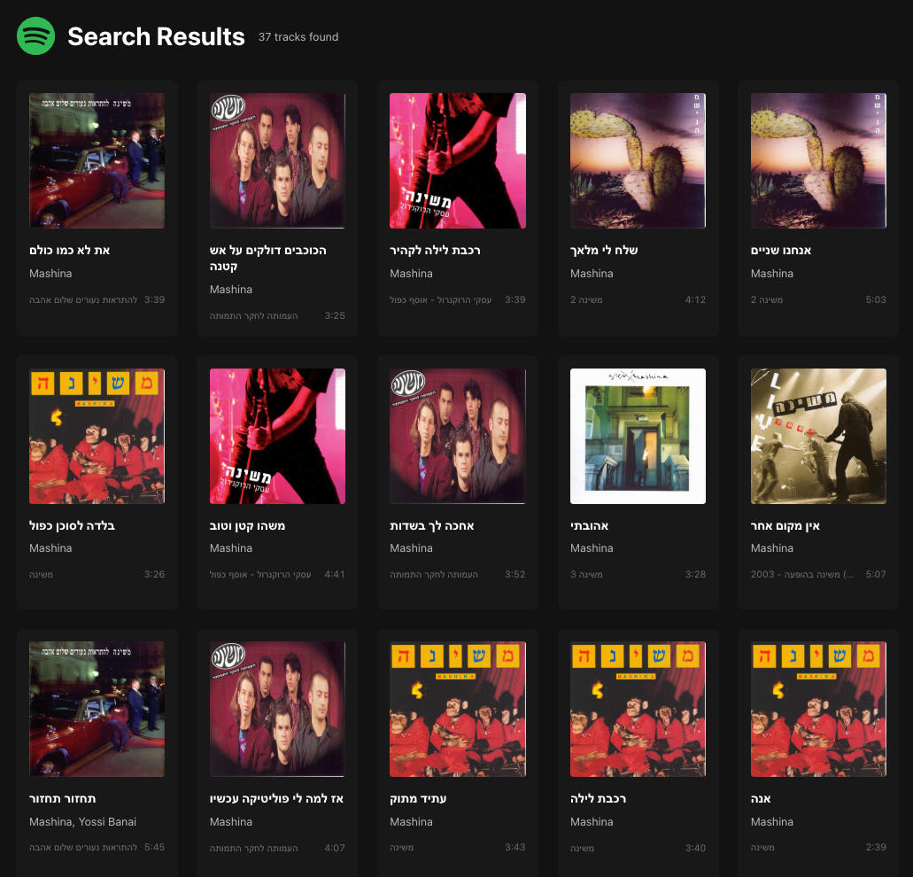913x877 pixels.
Task: Click track title בלדה לסוכן כפול
Action: click(73, 526)
